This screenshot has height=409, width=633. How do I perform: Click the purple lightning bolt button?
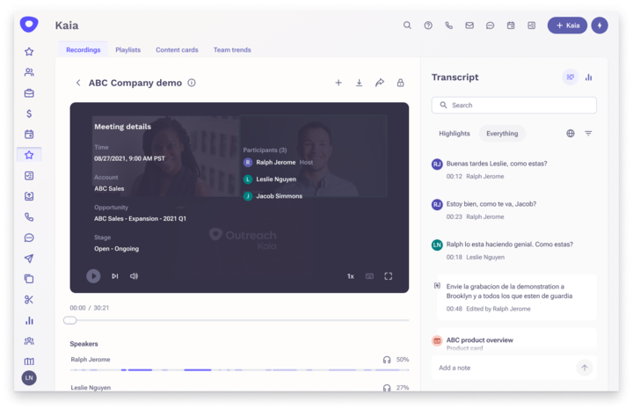[x=600, y=26]
